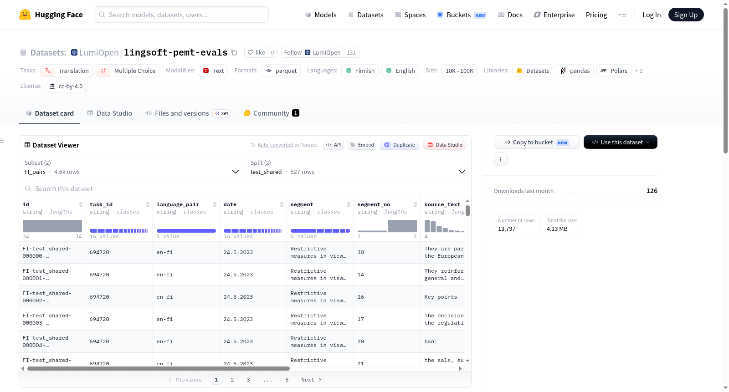
Task: Open Data Studio from viewer header
Action: pyautogui.click(x=445, y=145)
